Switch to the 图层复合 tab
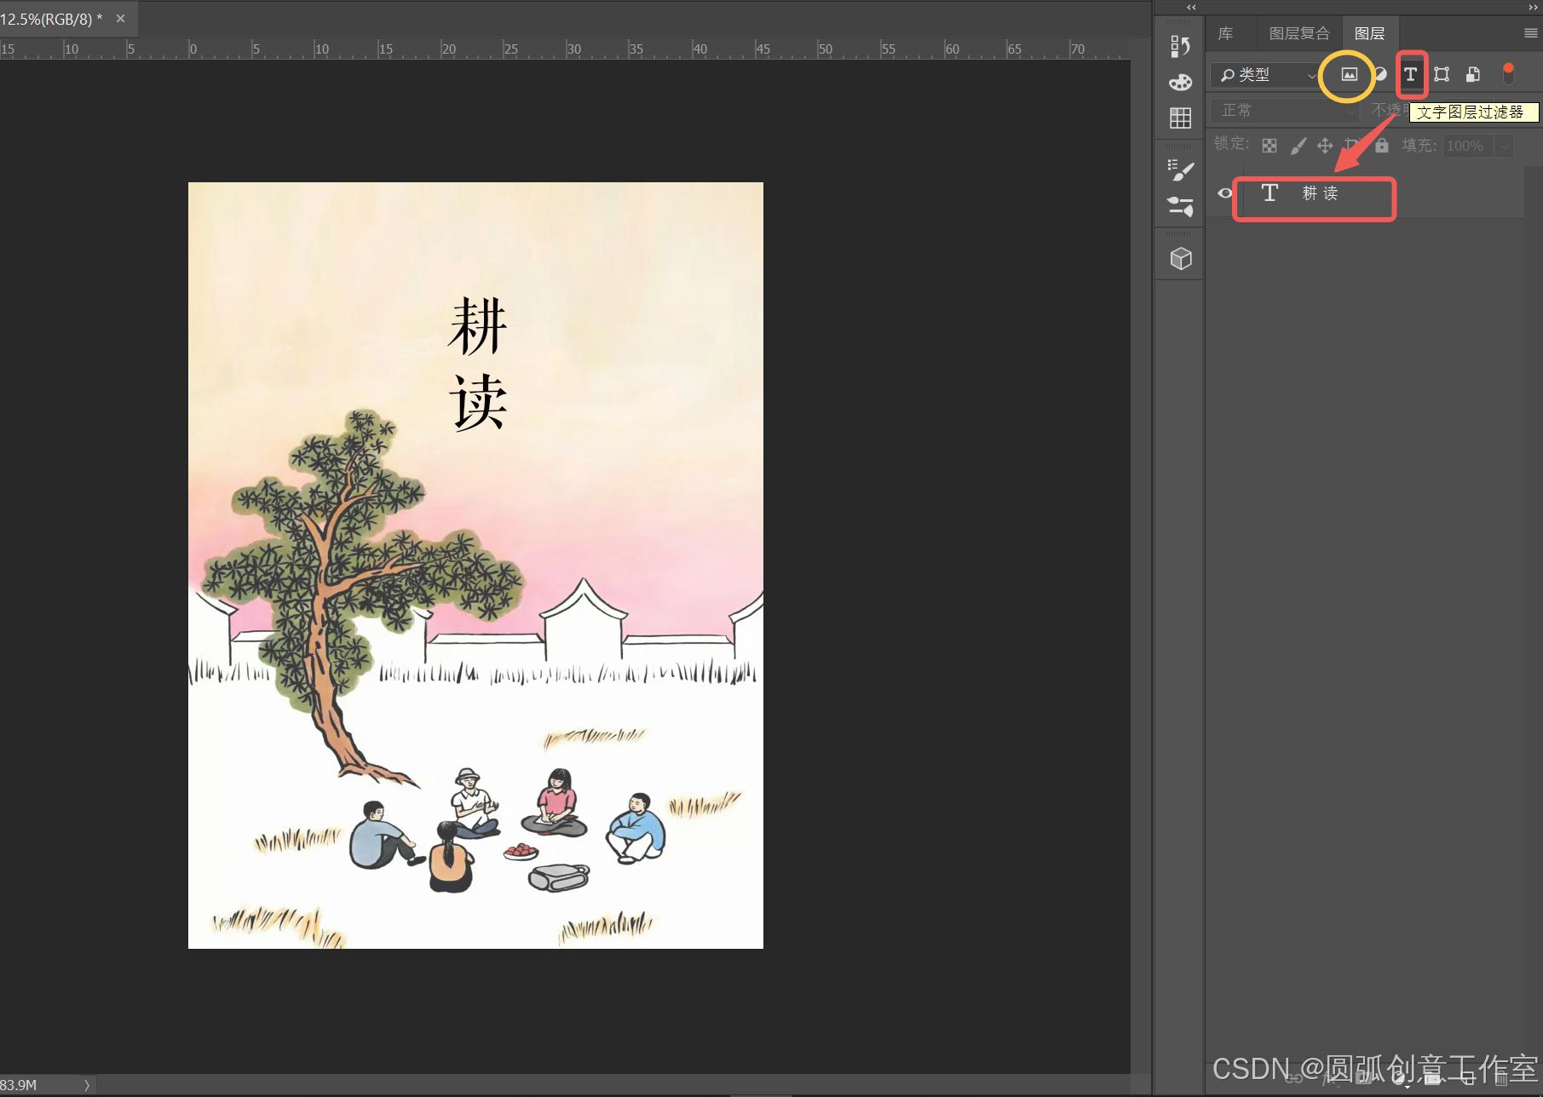Screen dimensions: 1543x1097 tap(1298, 33)
